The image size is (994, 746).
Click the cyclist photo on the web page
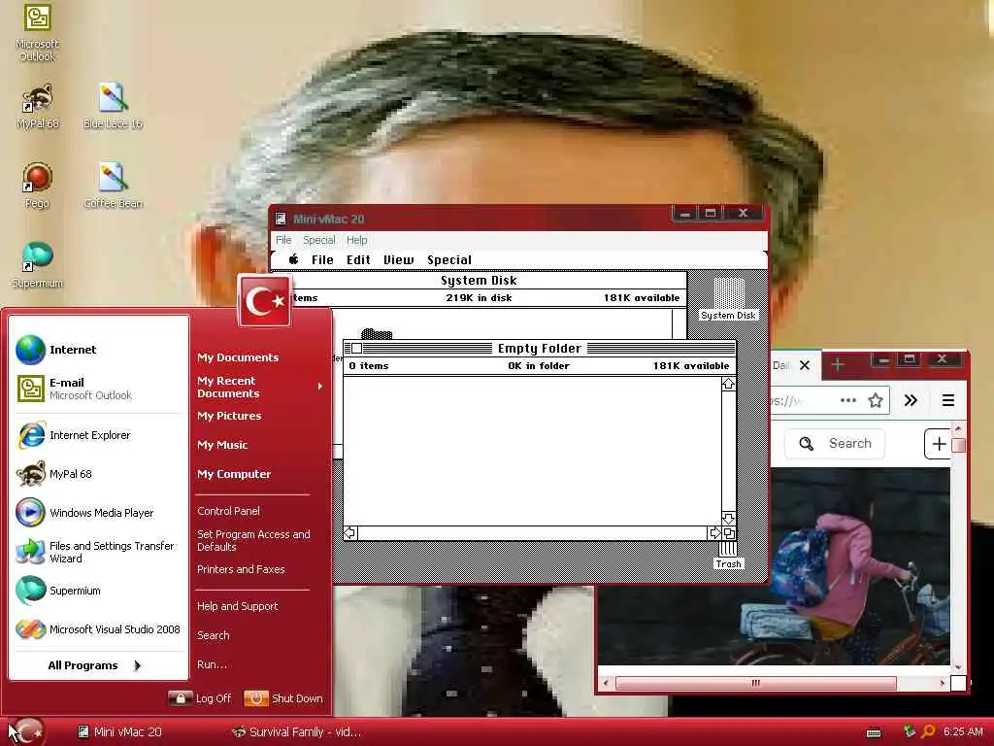click(861, 566)
